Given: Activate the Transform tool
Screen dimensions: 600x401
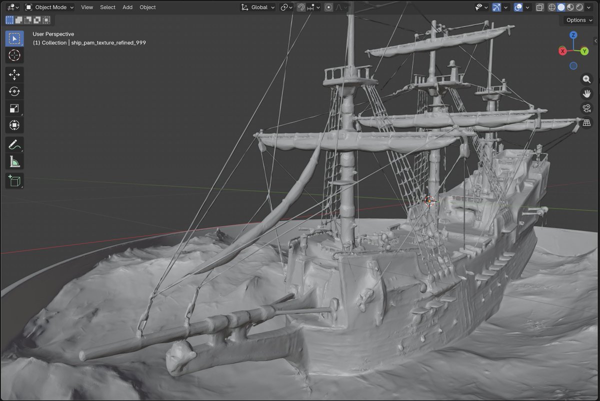Looking at the screenshot, I should click(x=14, y=124).
